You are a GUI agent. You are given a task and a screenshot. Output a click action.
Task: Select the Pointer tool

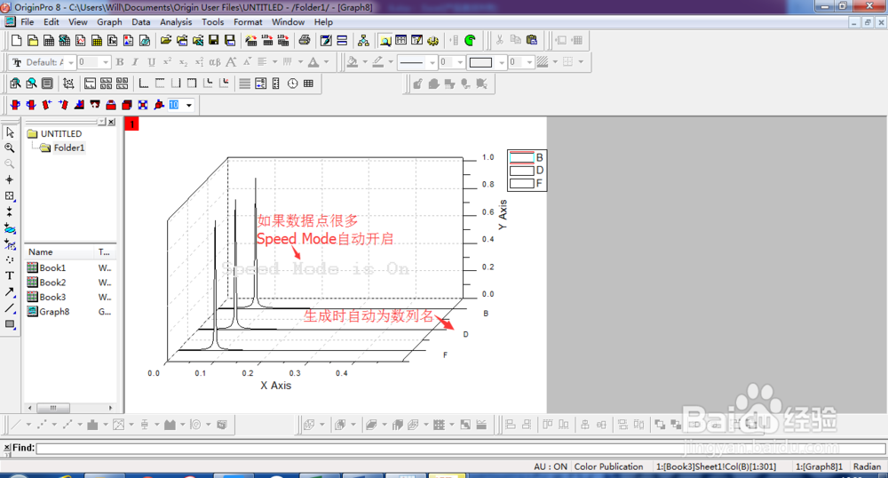click(x=10, y=132)
